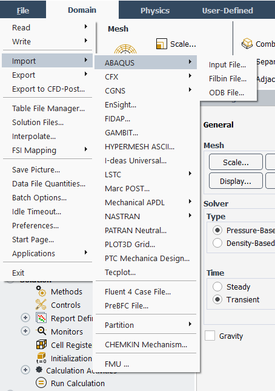Import a Tecplot file

146,272
